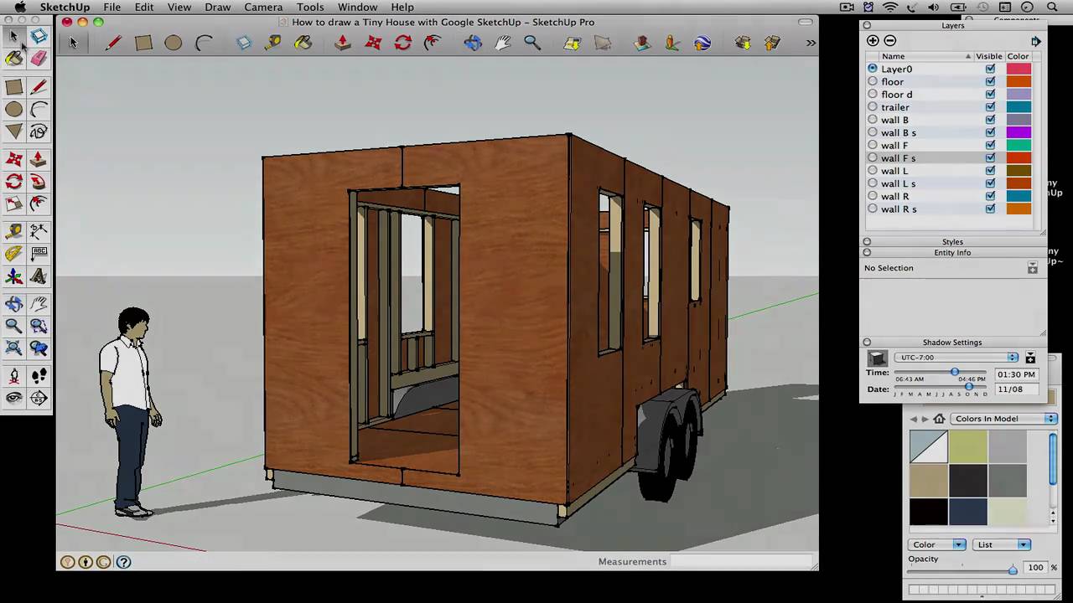Pick the Dimension tool in left palette
The image size is (1073, 603).
point(39,232)
